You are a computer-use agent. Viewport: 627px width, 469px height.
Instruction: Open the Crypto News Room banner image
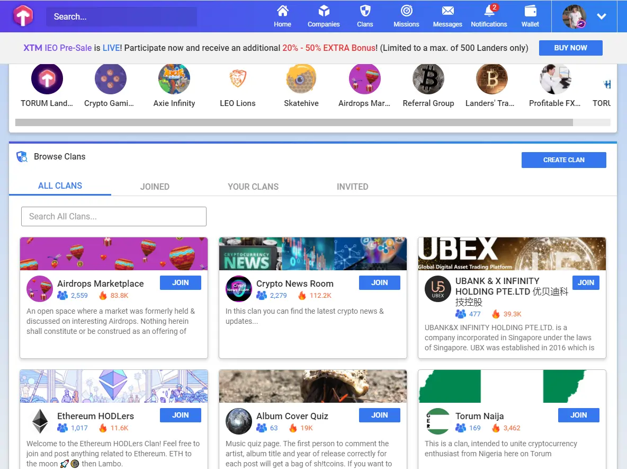click(313, 254)
